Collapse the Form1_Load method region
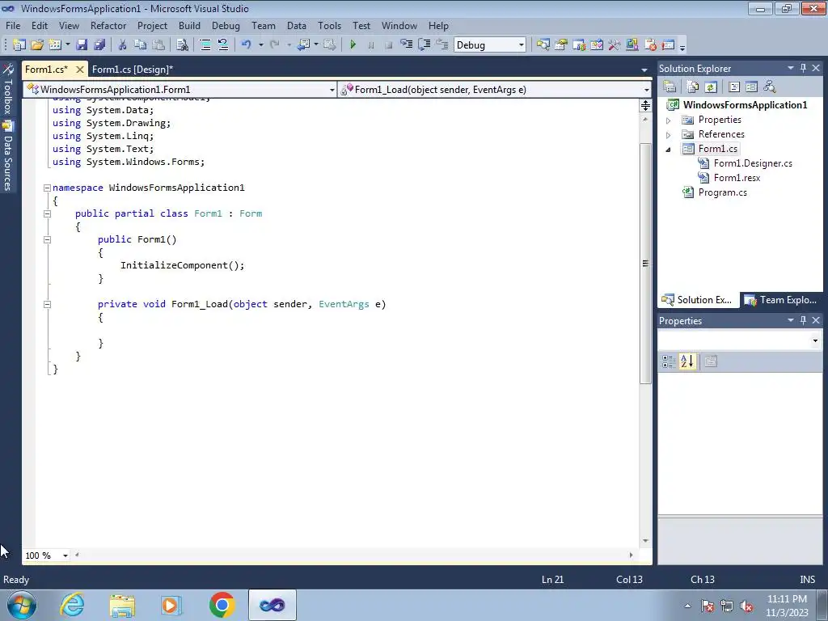The width and height of the screenshot is (828, 621). (x=47, y=304)
